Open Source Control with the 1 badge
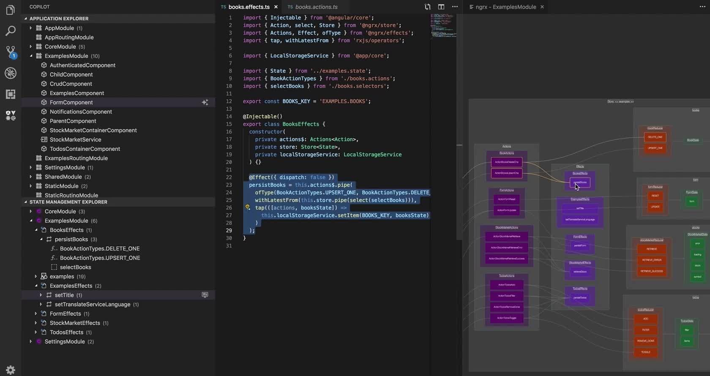The width and height of the screenshot is (710, 376). tap(11, 52)
